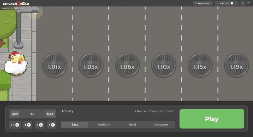Viewport: 253px width, 137px height.
Task: Click the bet amount field showing 0.6
Action: (32, 114)
